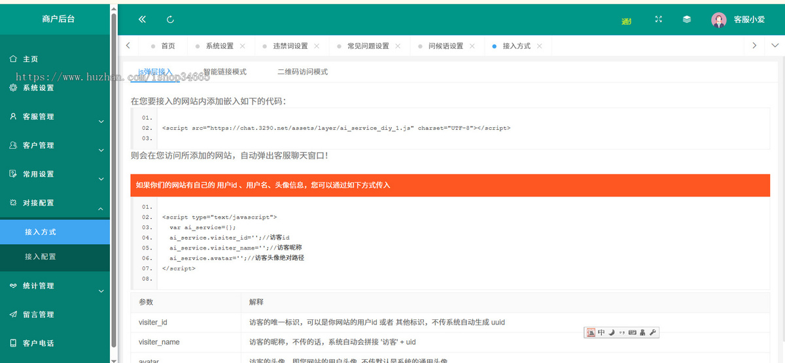Click the paper-plane icon beside 留言管理
Screen dimensions: 785x363
tap(13, 314)
